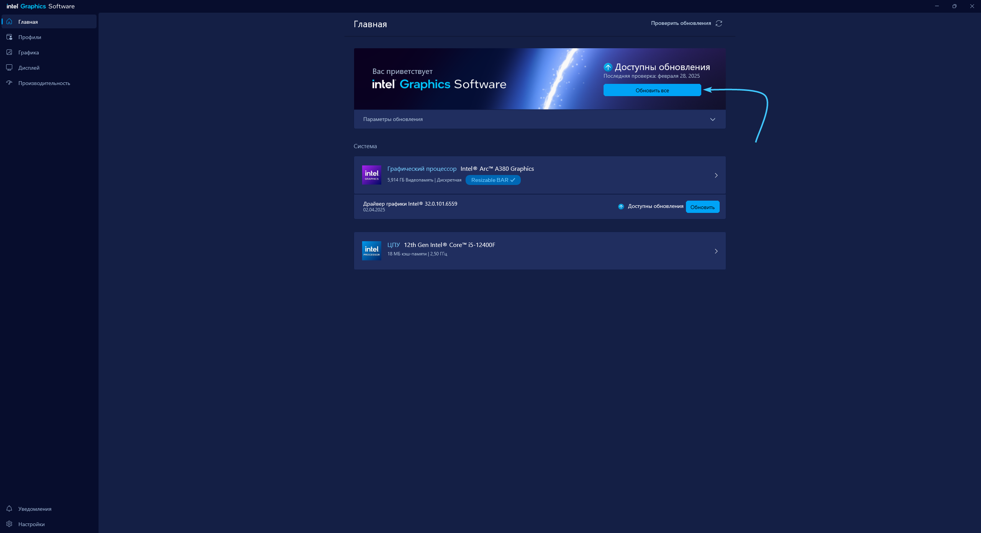Image resolution: width=981 pixels, height=533 pixels.
Task: Click the Intel® Arc™ A380 Graphics name
Action: tap(497, 168)
